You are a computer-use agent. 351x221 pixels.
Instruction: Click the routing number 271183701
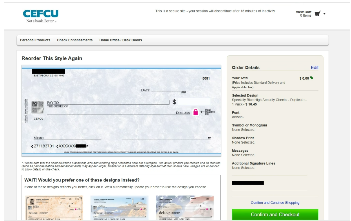(44, 146)
